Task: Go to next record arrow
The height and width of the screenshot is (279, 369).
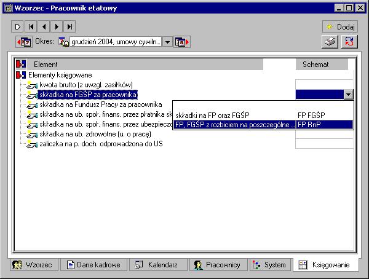Action: [x=57, y=26]
